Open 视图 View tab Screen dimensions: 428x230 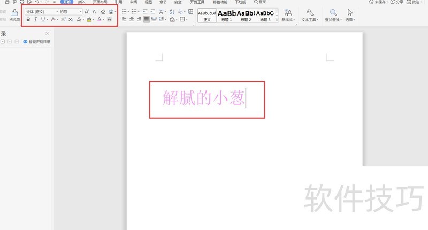148,2
